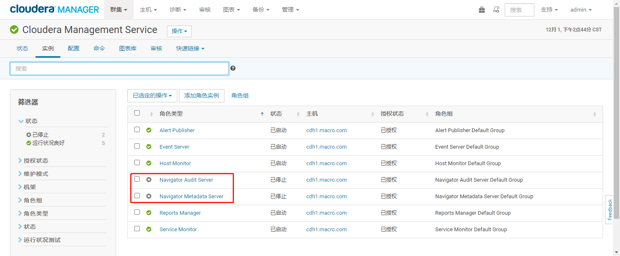Open the 审核 top menu item
Viewport: 620px width, 256px height.
pyautogui.click(x=205, y=9)
